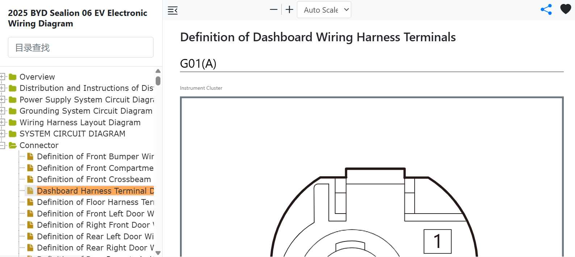Click the 2025 BYD Sealion 06 title
This screenshot has height=257, width=575.
pyautogui.click(x=77, y=18)
